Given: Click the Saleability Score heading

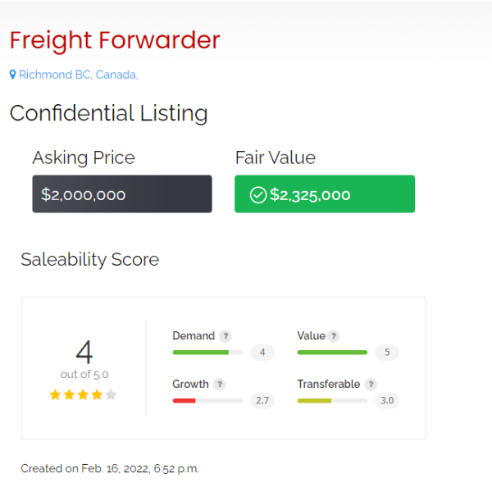Looking at the screenshot, I should (90, 260).
